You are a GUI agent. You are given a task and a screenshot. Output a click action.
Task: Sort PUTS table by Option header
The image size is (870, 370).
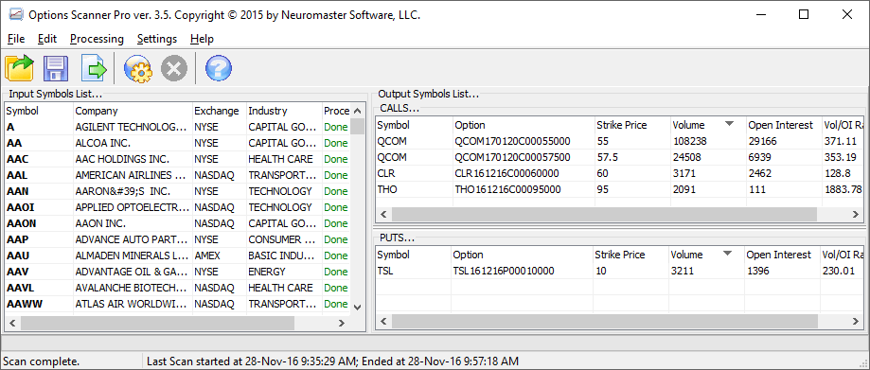tap(522, 255)
